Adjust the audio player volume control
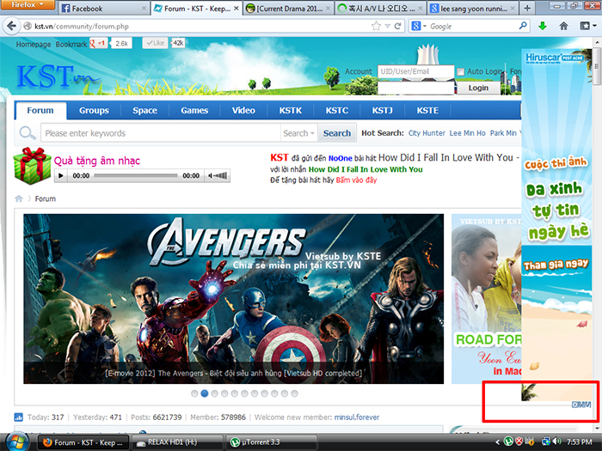This screenshot has height=451, width=602. [218, 175]
